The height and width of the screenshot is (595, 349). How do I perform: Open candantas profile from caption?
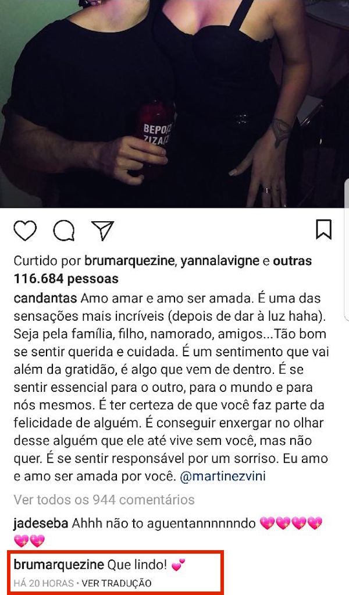click(x=45, y=298)
